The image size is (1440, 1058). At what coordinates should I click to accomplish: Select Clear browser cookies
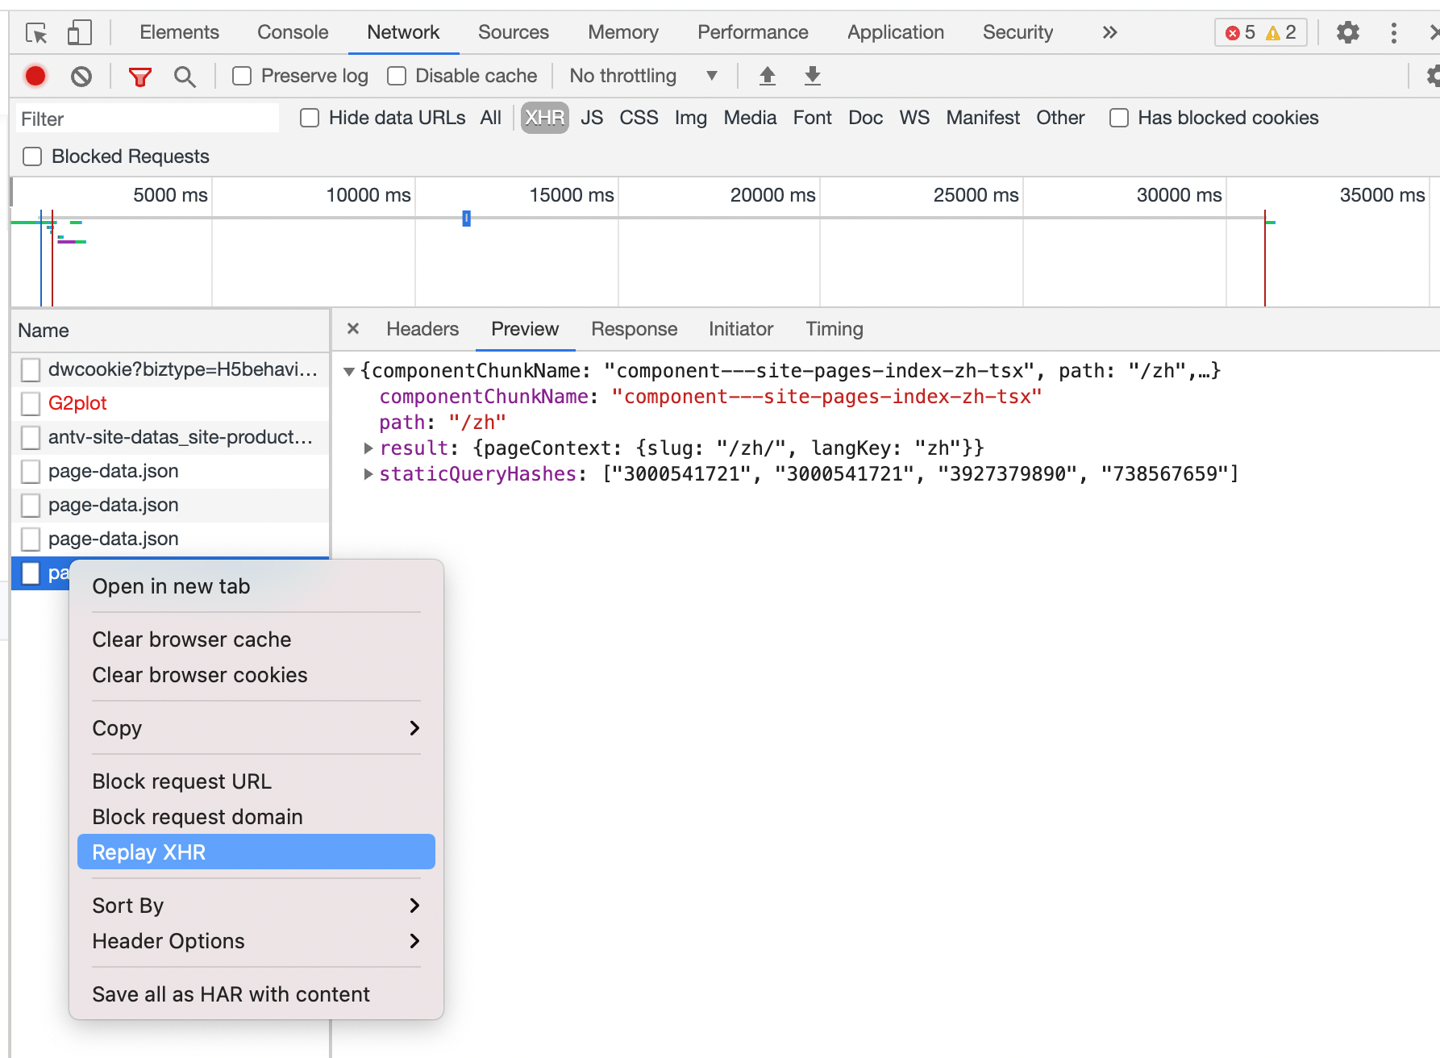(256, 675)
